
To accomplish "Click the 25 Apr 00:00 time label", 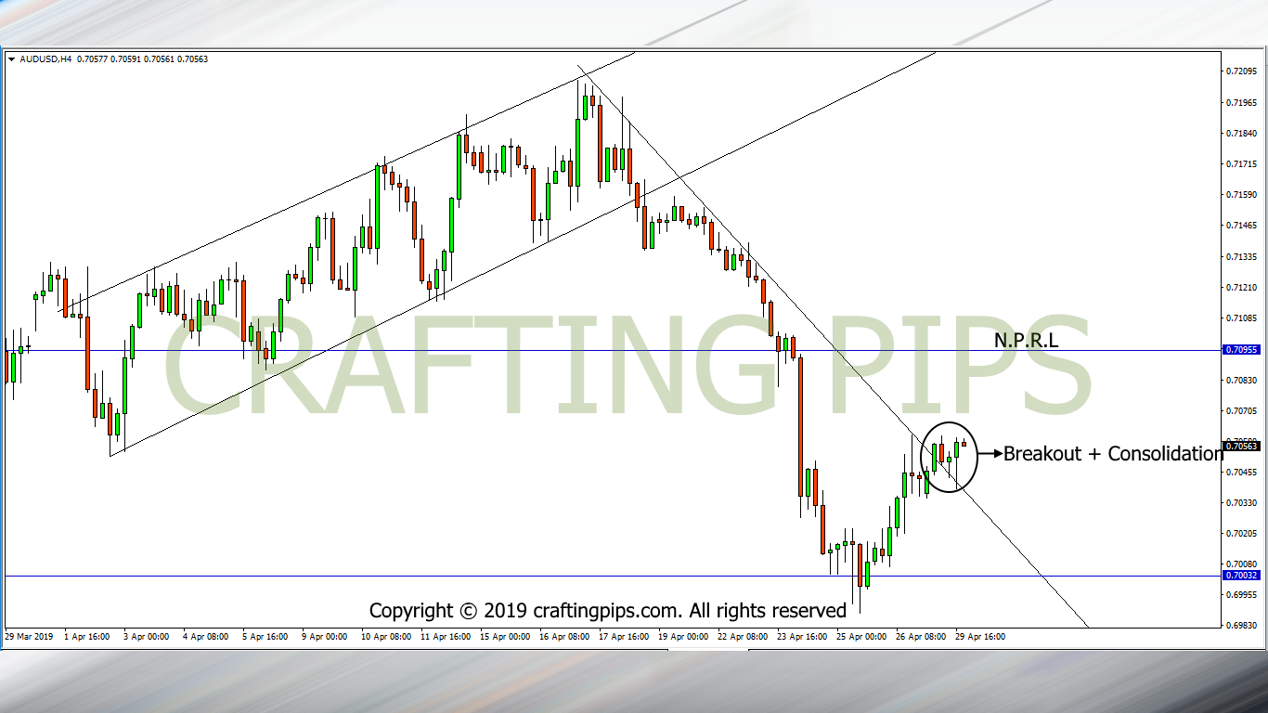I will (x=861, y=637).
